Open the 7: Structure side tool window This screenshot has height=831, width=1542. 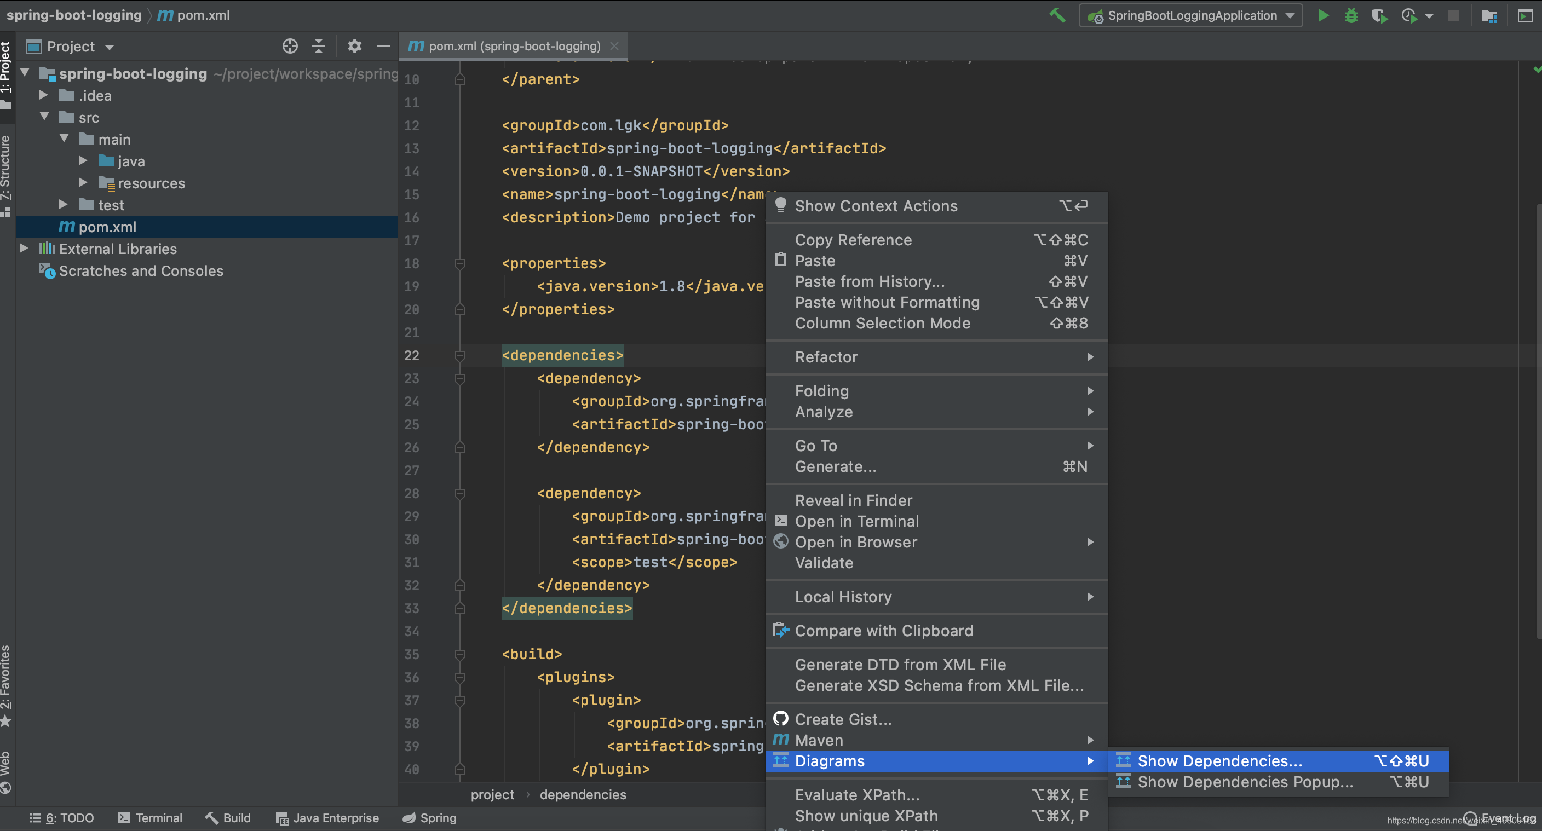pos(6,175)
